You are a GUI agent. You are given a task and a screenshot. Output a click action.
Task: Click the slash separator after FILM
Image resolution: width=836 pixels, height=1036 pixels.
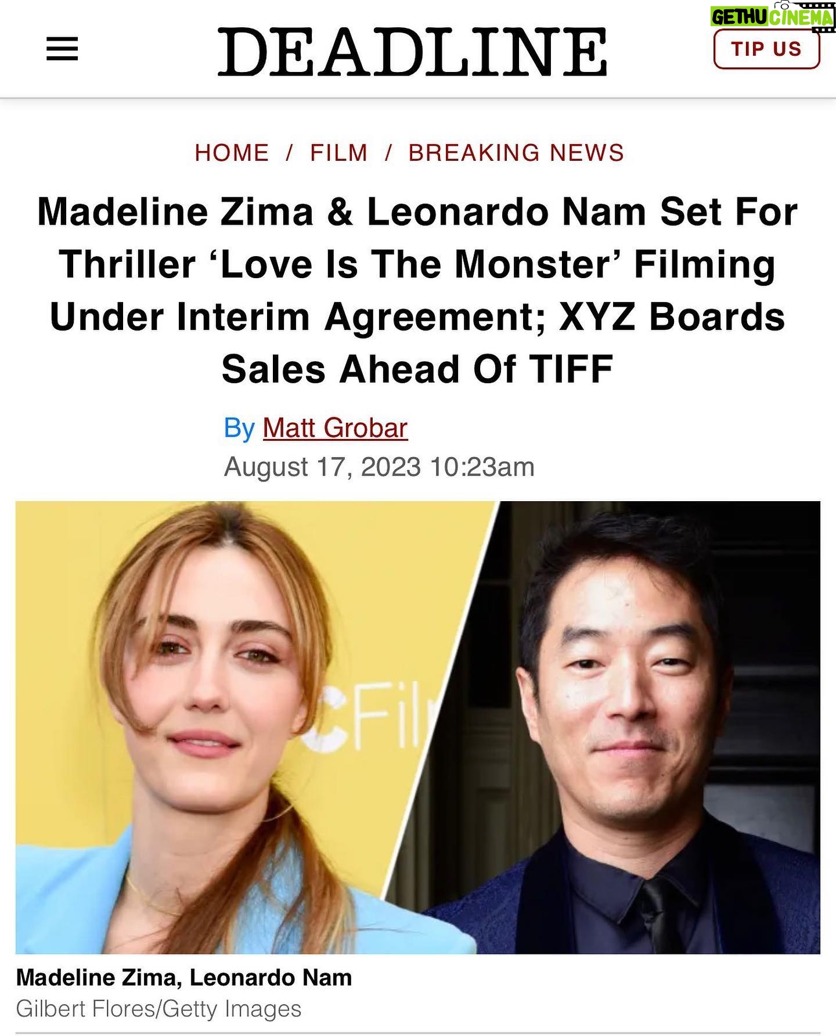click(388, 153)
